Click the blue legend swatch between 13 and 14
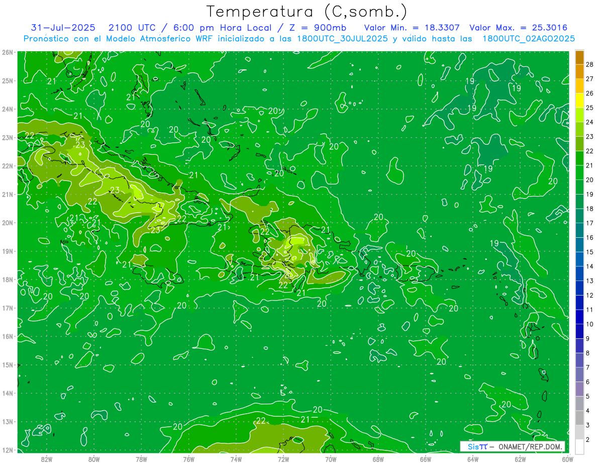The width and height of the screenshot is (603, 466). tap(579, 274)
